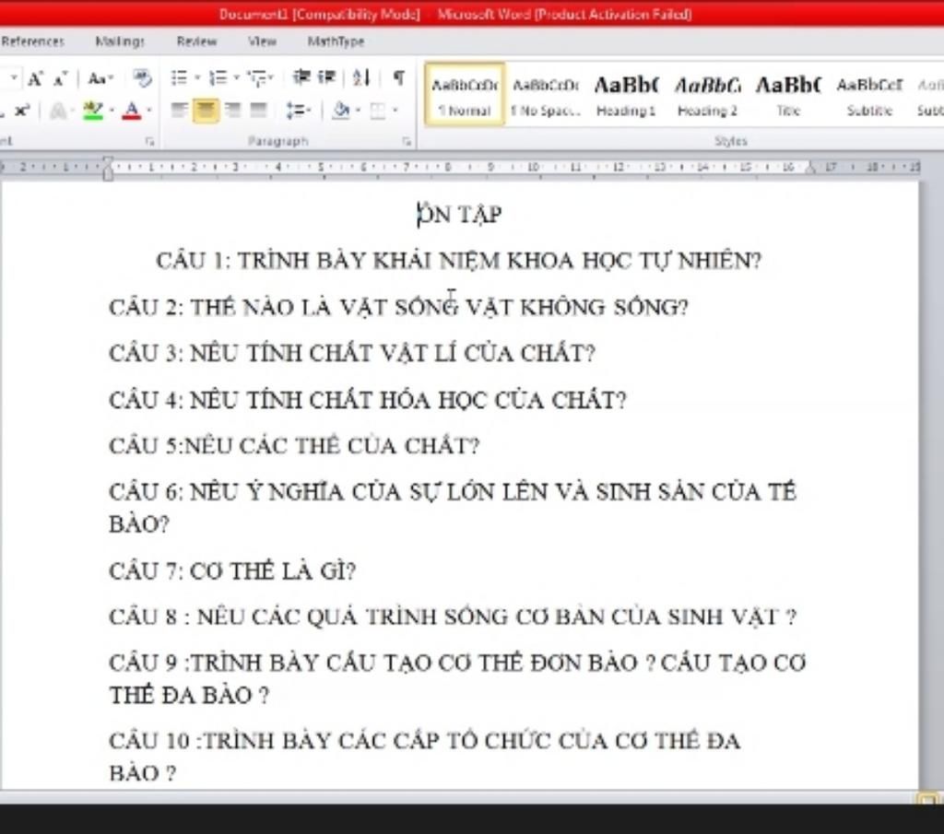Screen dimensions: 944x834
Task: Click the Shrink Font icon
Action: [x=60, y=78]
